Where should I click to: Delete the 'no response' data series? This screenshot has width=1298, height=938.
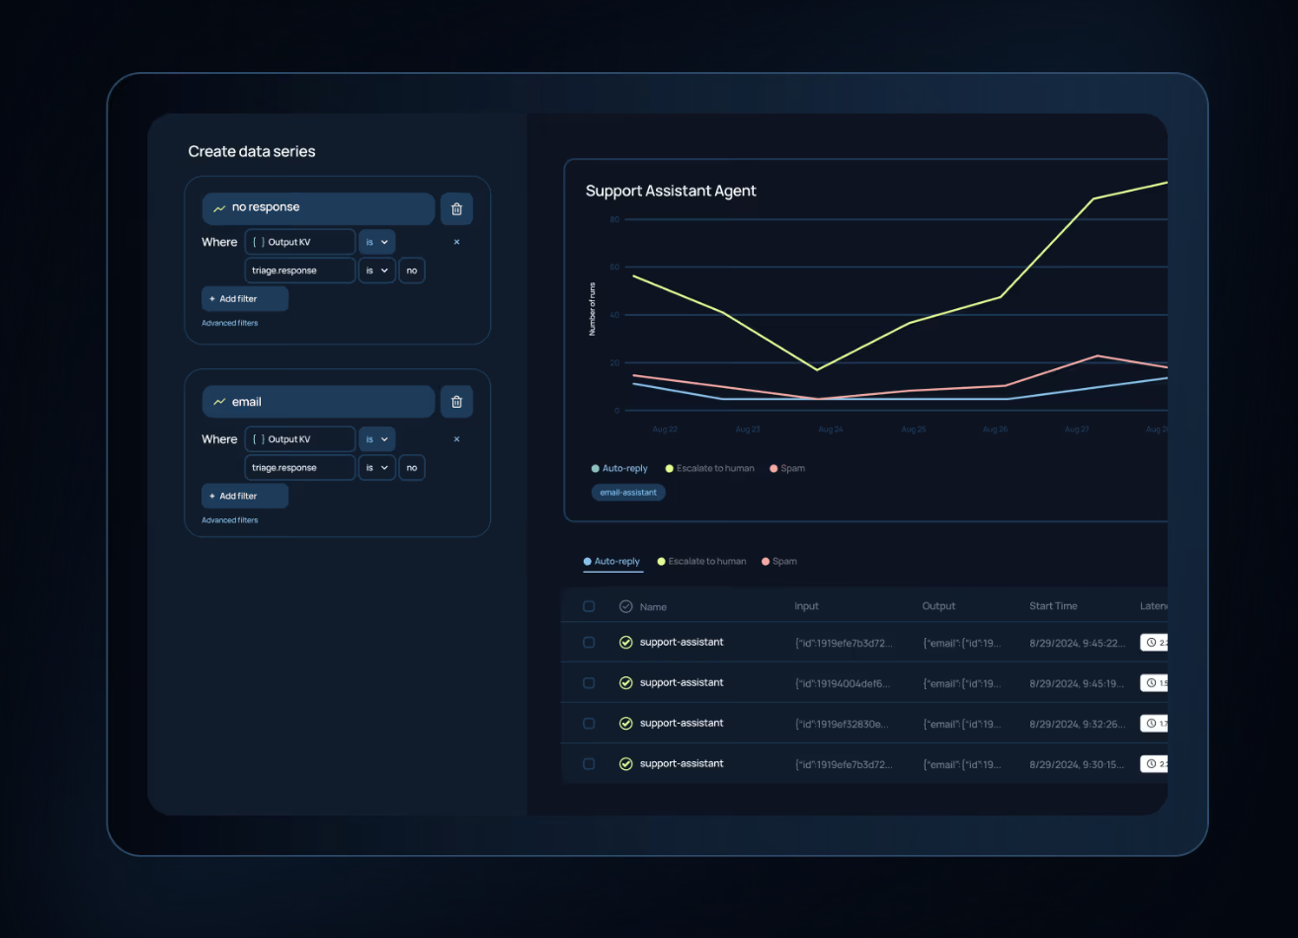(x=456, y=209)
